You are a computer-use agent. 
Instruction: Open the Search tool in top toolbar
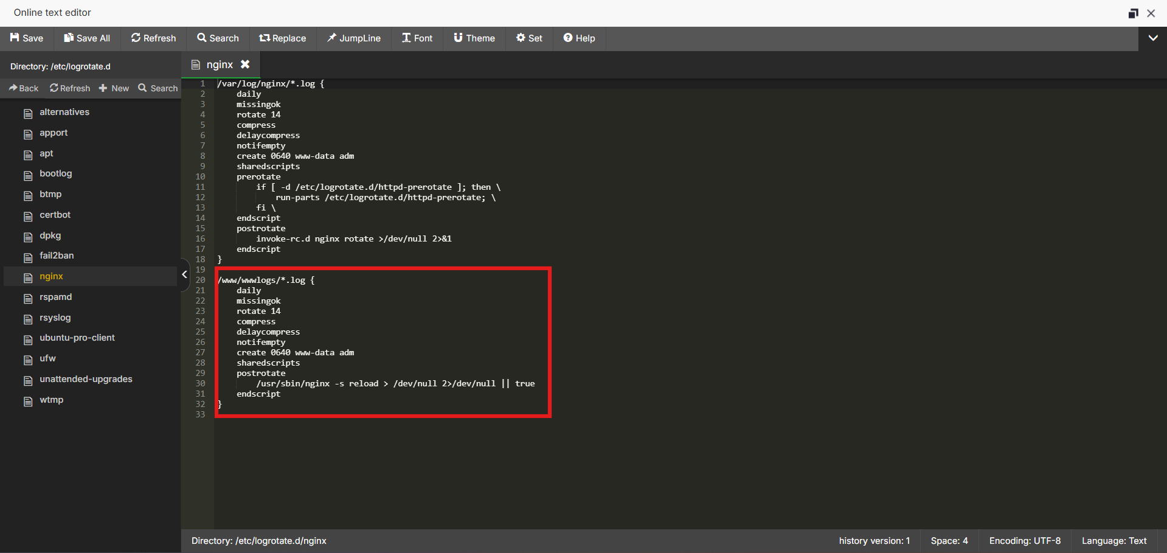(218, 38)
